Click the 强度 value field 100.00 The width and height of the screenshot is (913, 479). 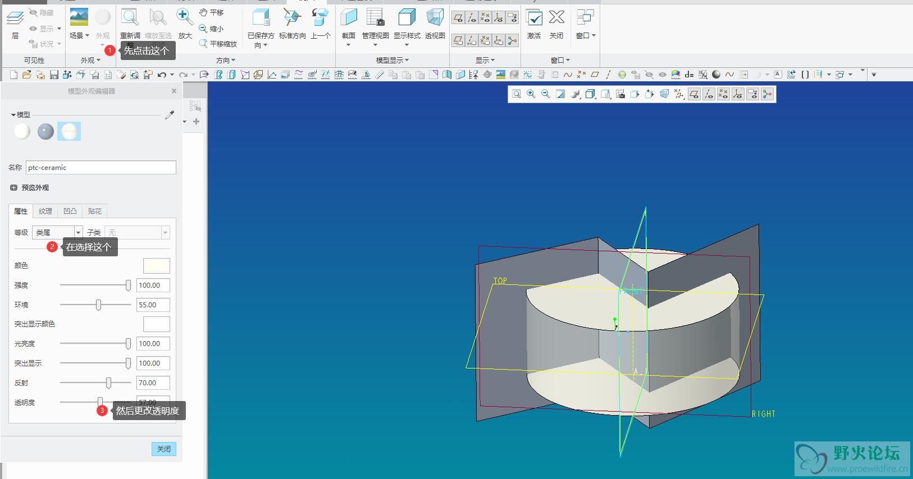tap(153, 285)
